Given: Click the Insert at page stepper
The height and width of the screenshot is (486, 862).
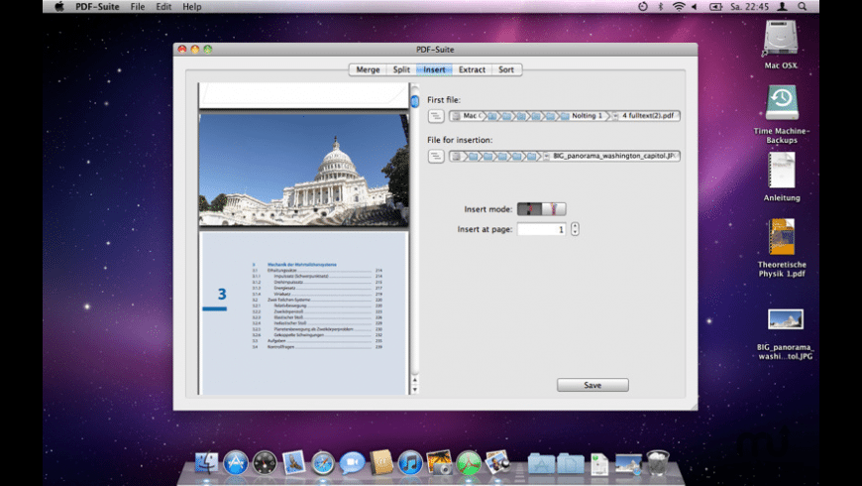Looking at the screenshot, I should (575, 229).
